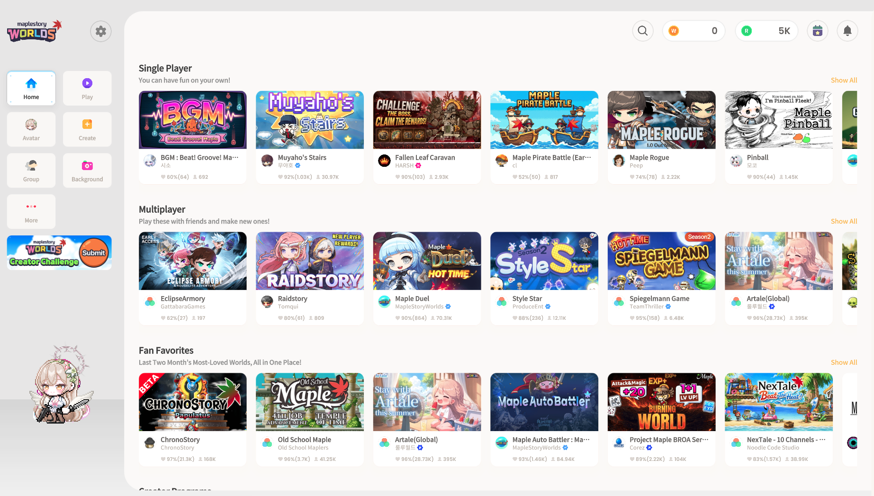Open the Maple Rogue thumbnail

coord(662,120)
